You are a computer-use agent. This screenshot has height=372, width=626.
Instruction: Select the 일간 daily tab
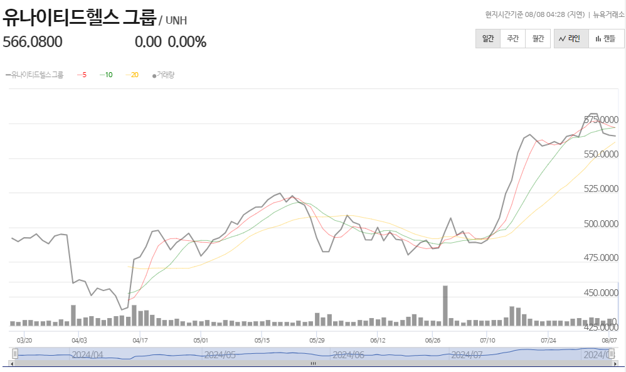click(488, 39)
